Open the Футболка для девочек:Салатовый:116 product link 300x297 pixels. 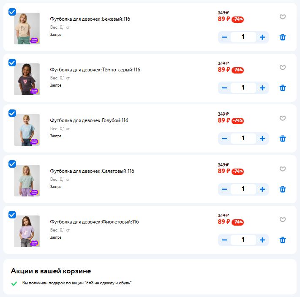pos(92,171)
